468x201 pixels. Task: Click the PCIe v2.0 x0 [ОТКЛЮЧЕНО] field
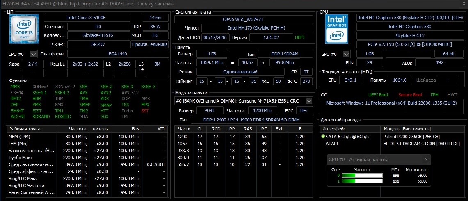click(410, 44)
